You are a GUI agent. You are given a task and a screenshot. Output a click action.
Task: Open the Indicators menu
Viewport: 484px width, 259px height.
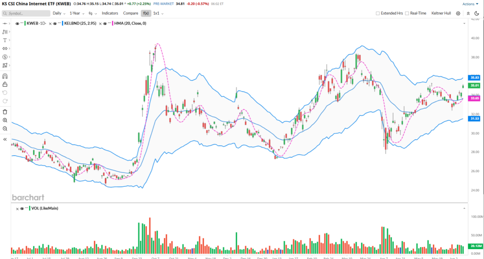pyautogui.click(x=110, y=13)
